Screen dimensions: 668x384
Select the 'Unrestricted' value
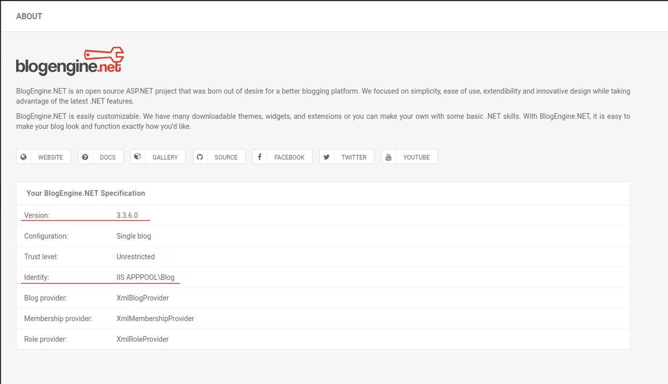(x=135, y=257)
